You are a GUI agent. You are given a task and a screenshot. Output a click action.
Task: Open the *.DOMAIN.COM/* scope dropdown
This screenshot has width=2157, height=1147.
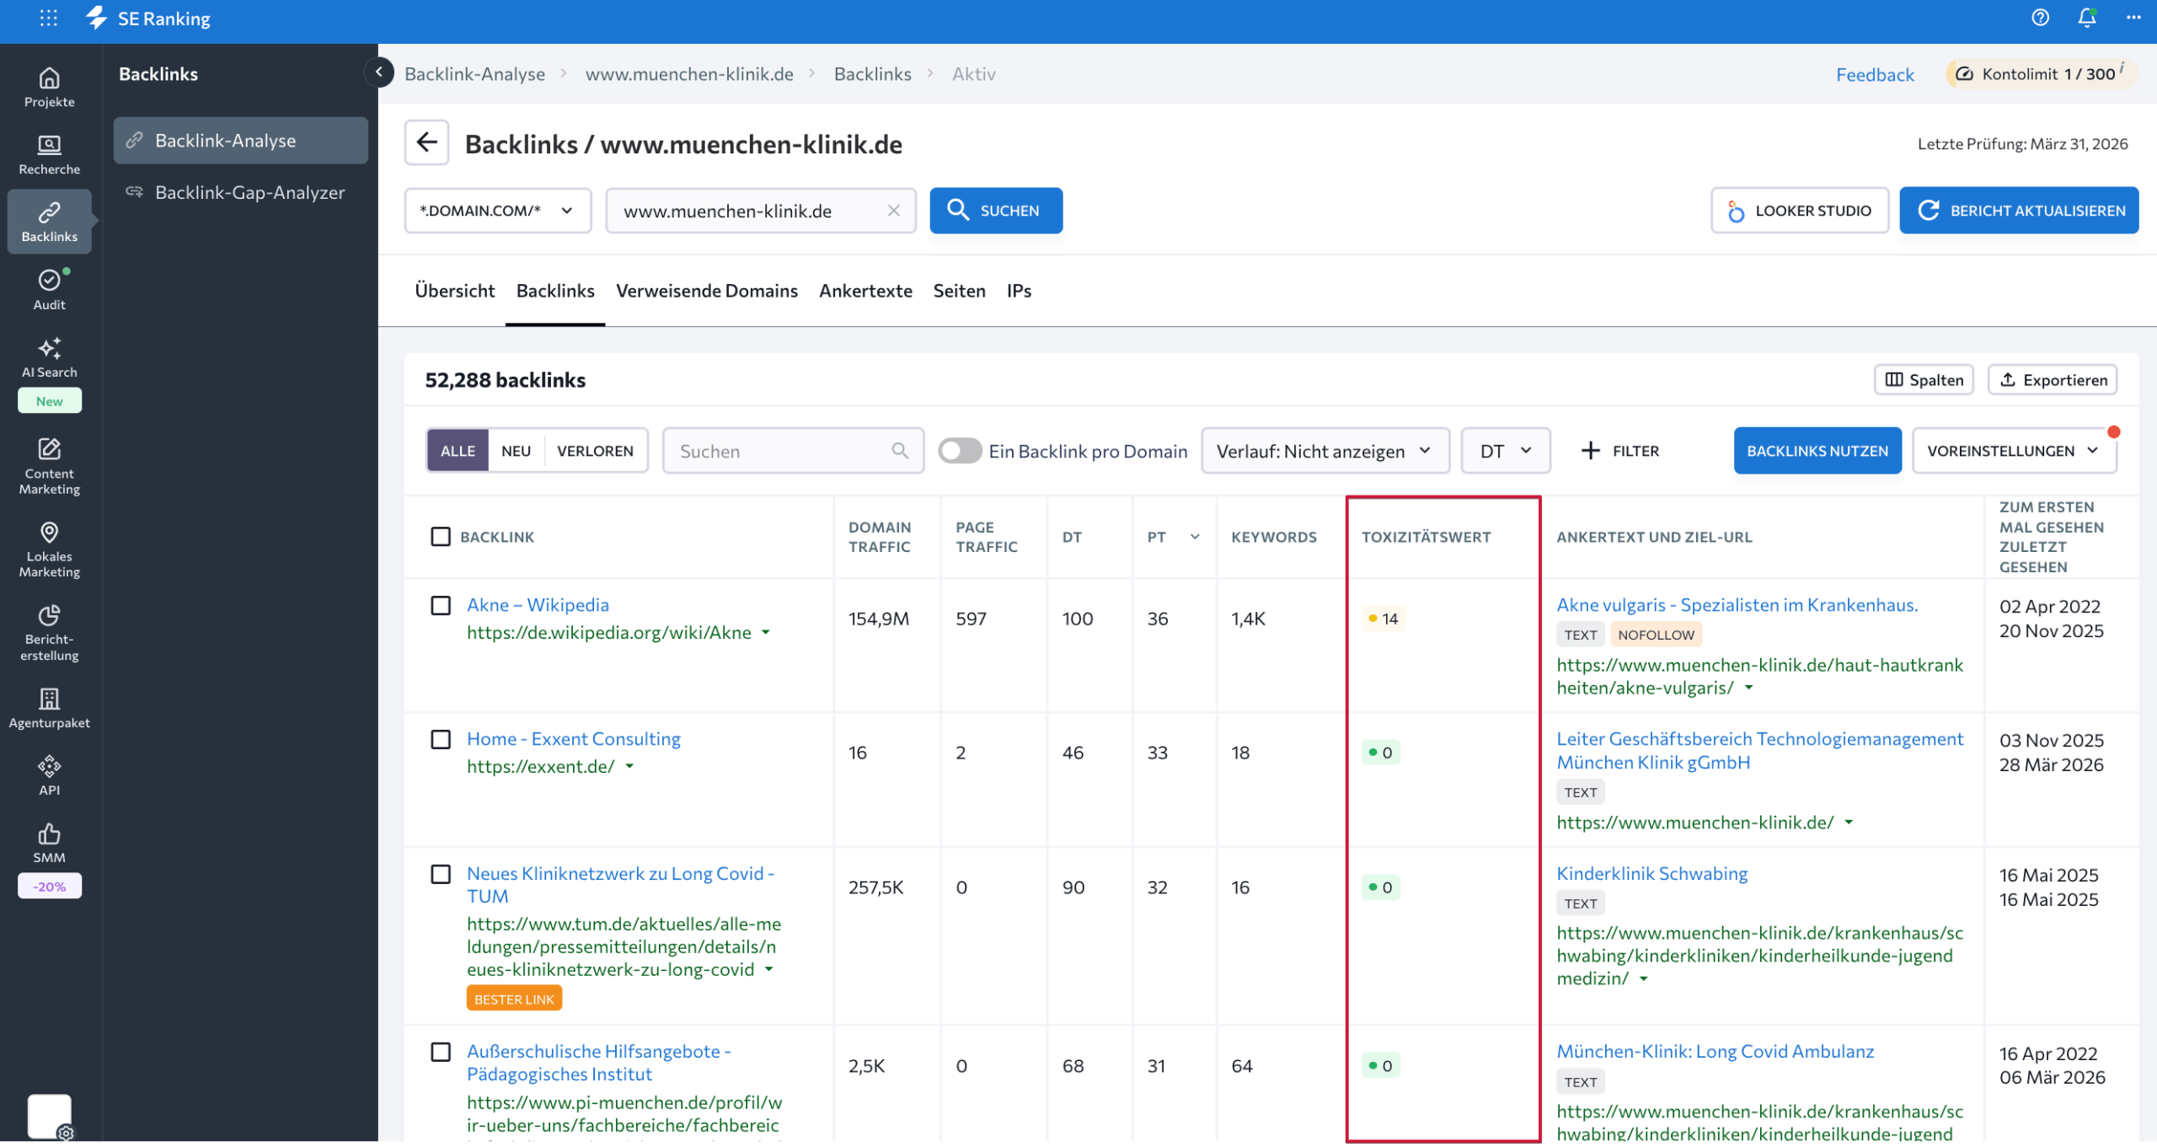496,211
